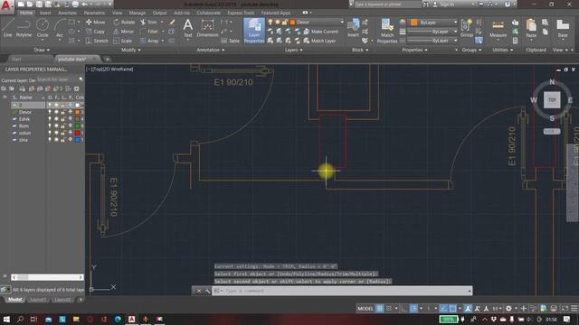
Task: Toggle on/off bulb of layer 0
Action: click(50, 105)
